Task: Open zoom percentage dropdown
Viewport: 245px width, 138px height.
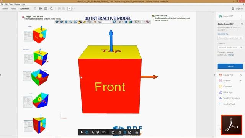Action: [x=108, y=132]
